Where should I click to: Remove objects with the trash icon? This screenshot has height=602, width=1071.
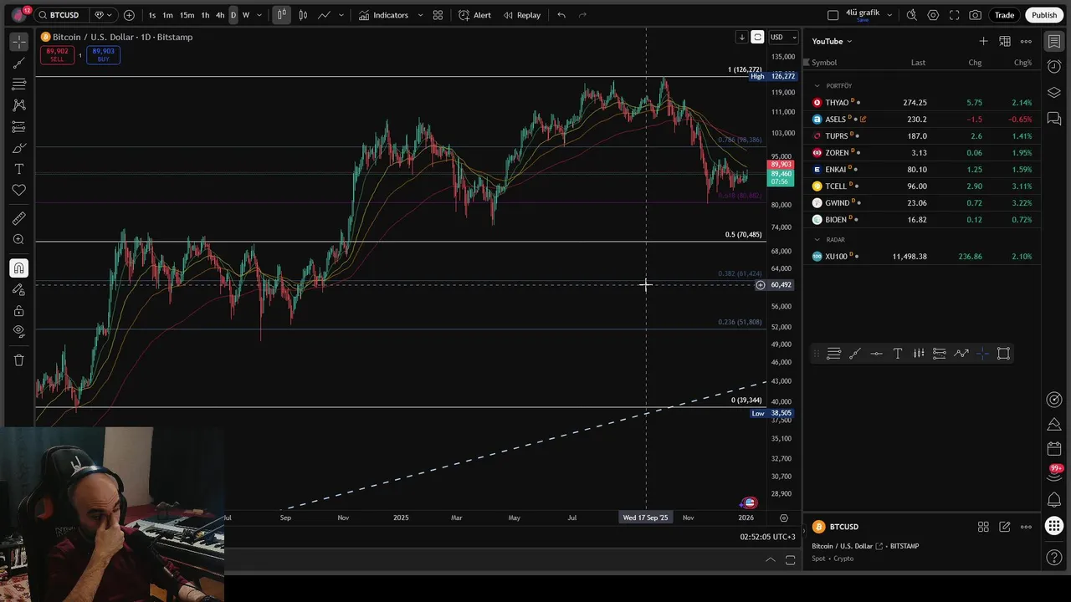pos(18,360)
